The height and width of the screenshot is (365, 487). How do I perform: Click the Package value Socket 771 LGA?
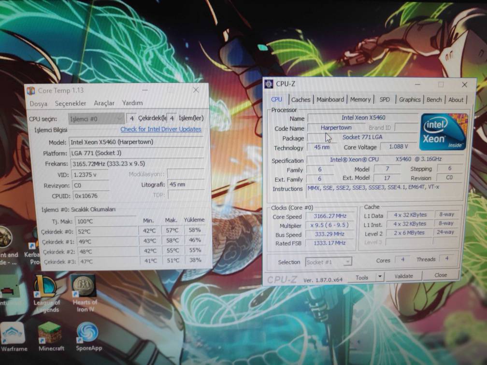click(x=362, y=137)
